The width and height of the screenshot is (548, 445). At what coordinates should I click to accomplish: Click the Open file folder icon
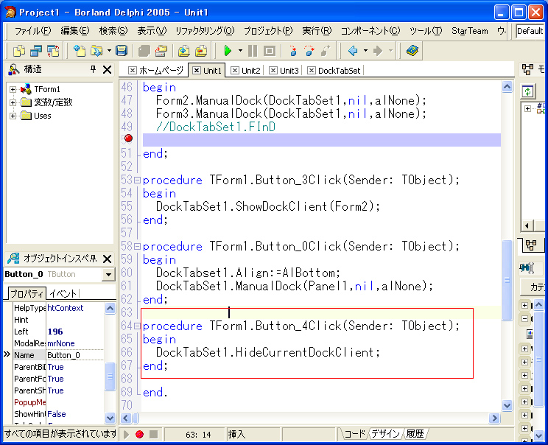(x=96, y=51)
